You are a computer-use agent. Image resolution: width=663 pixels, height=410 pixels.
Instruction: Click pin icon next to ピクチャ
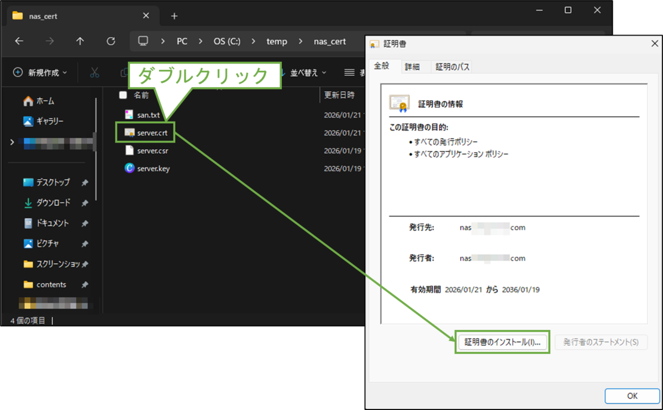tap(85, 244)
